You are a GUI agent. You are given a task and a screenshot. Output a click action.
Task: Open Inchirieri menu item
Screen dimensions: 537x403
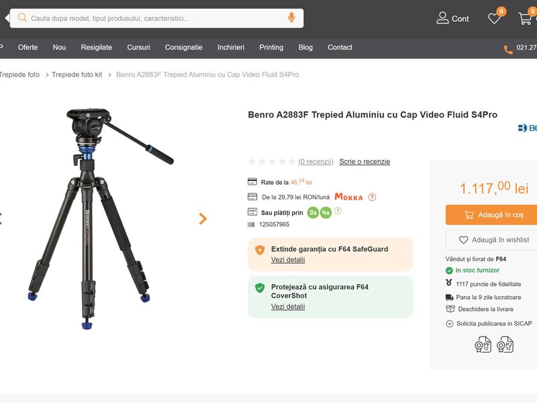(231, 47)
